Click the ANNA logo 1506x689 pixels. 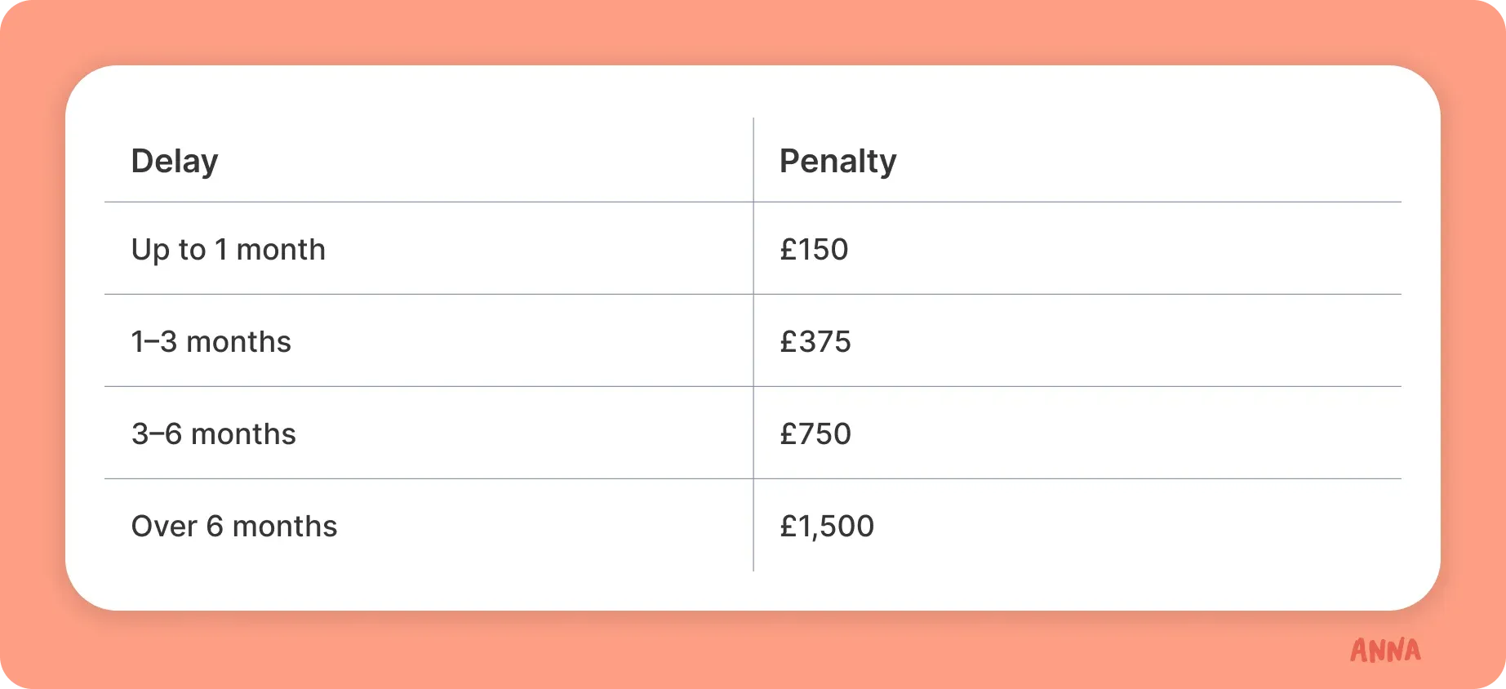pos(1385,651)
